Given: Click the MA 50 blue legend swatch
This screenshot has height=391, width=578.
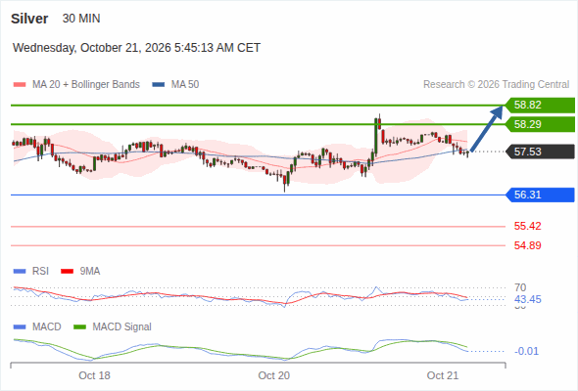Looking at the screenshot, I should [x=159, y=85].
